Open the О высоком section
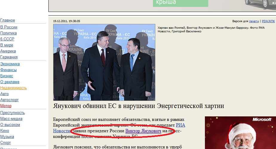Screen dimensions: 276x149 (10, 125)
